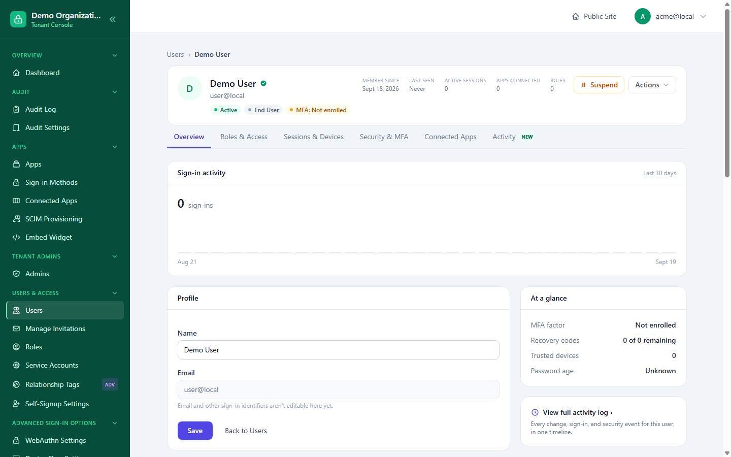
Task: Click the Sign-in Methods lock icon
Action: [x=16, y=182]
